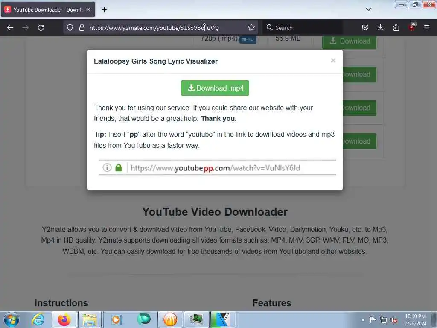
Task: Open the Firefox hamburger menu
Action: pyautogui.click(x=427, y=27)
